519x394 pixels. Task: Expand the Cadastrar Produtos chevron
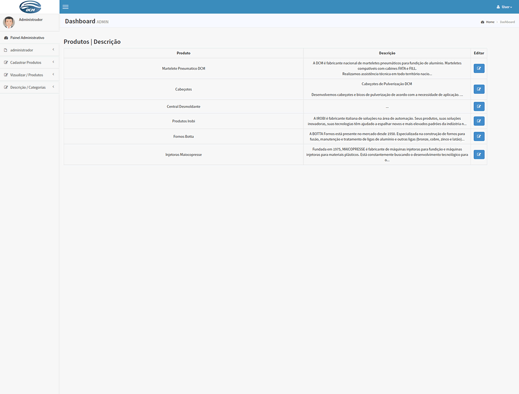tap(53, 62)
